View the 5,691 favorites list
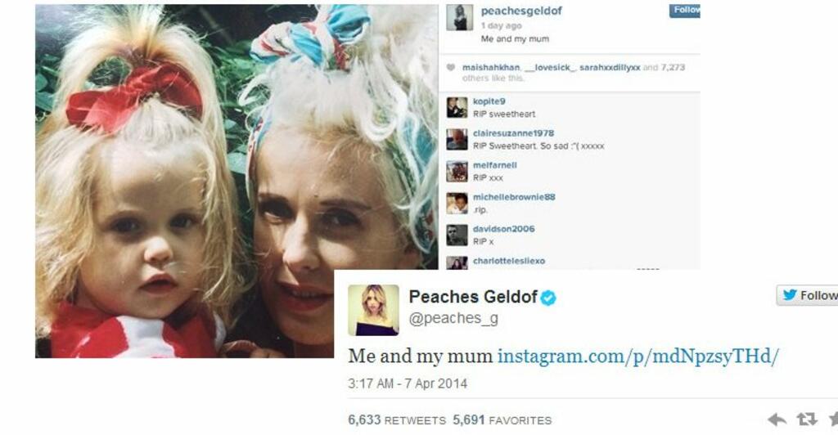 [502, 420]
